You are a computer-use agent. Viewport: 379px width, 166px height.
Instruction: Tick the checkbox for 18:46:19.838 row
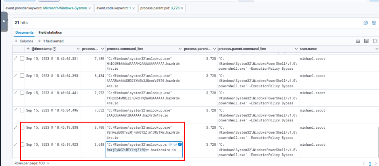pyautogui.click(x=22, y=127)
